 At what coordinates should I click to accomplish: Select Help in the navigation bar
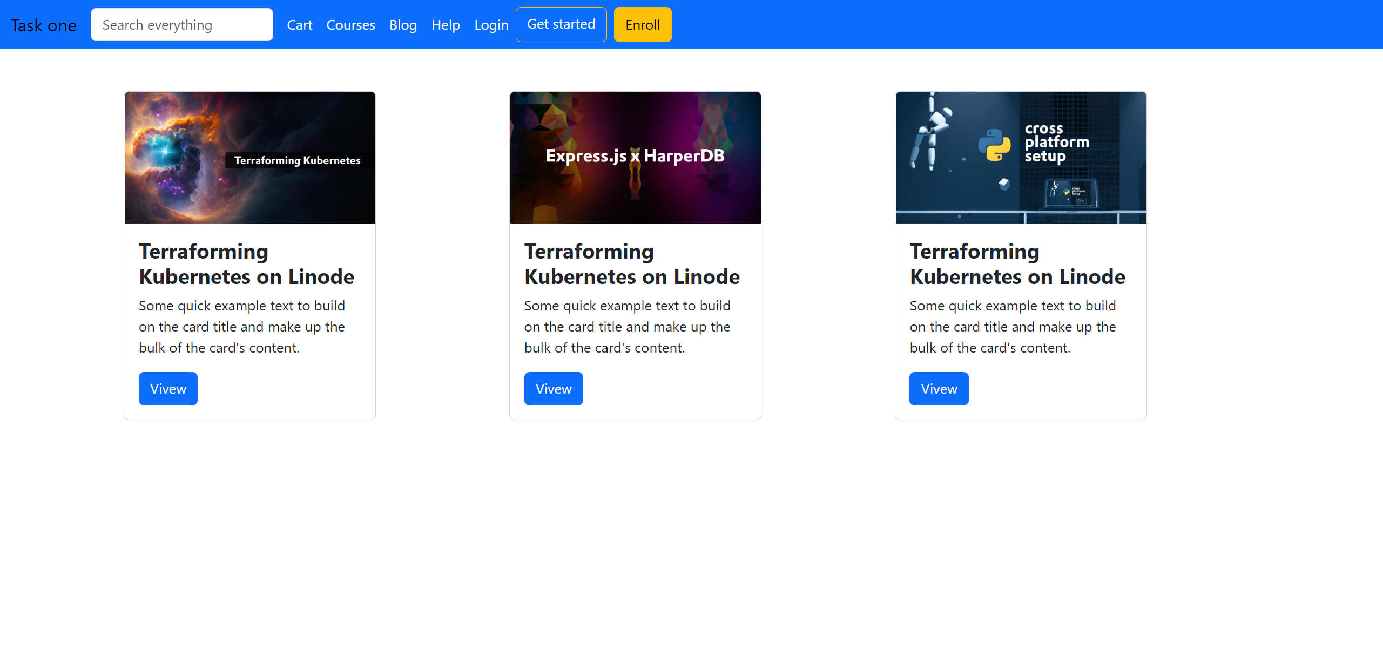coord(446,25)
